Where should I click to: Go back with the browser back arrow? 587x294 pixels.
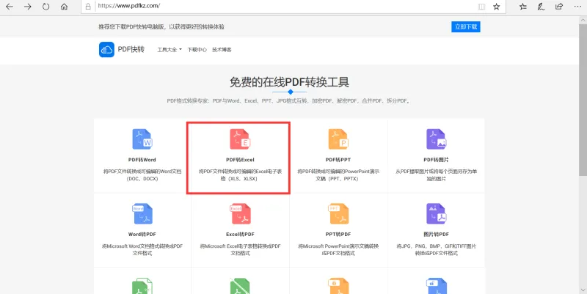click(10, 7)
